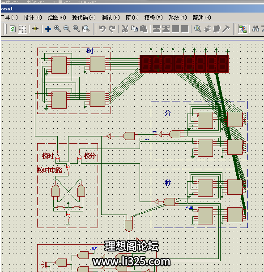Select the 校时 label text
Screen dimensions: 264x272
47,156
